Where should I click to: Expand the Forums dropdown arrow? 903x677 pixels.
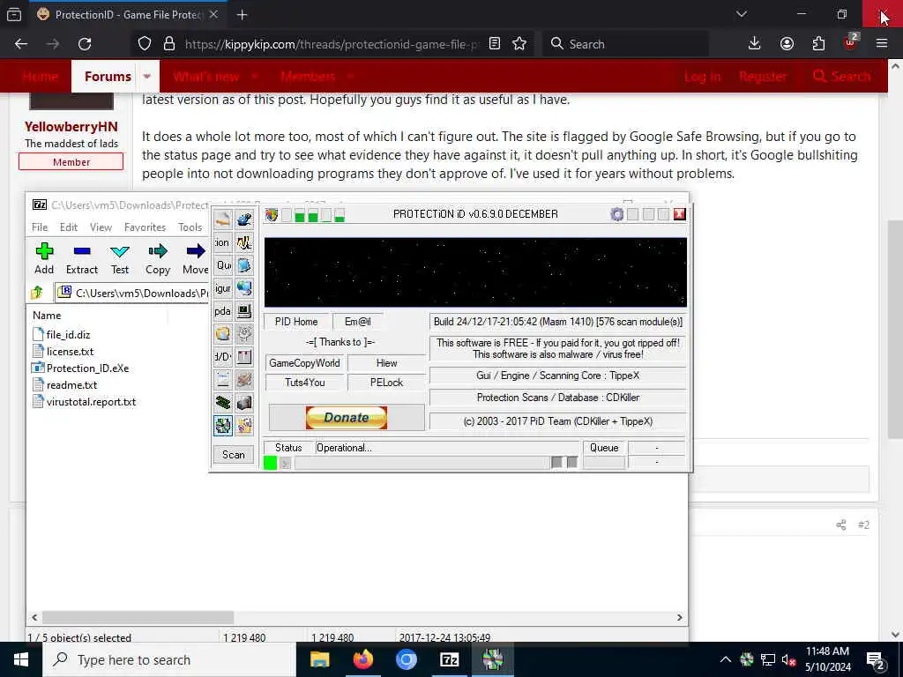147,77
